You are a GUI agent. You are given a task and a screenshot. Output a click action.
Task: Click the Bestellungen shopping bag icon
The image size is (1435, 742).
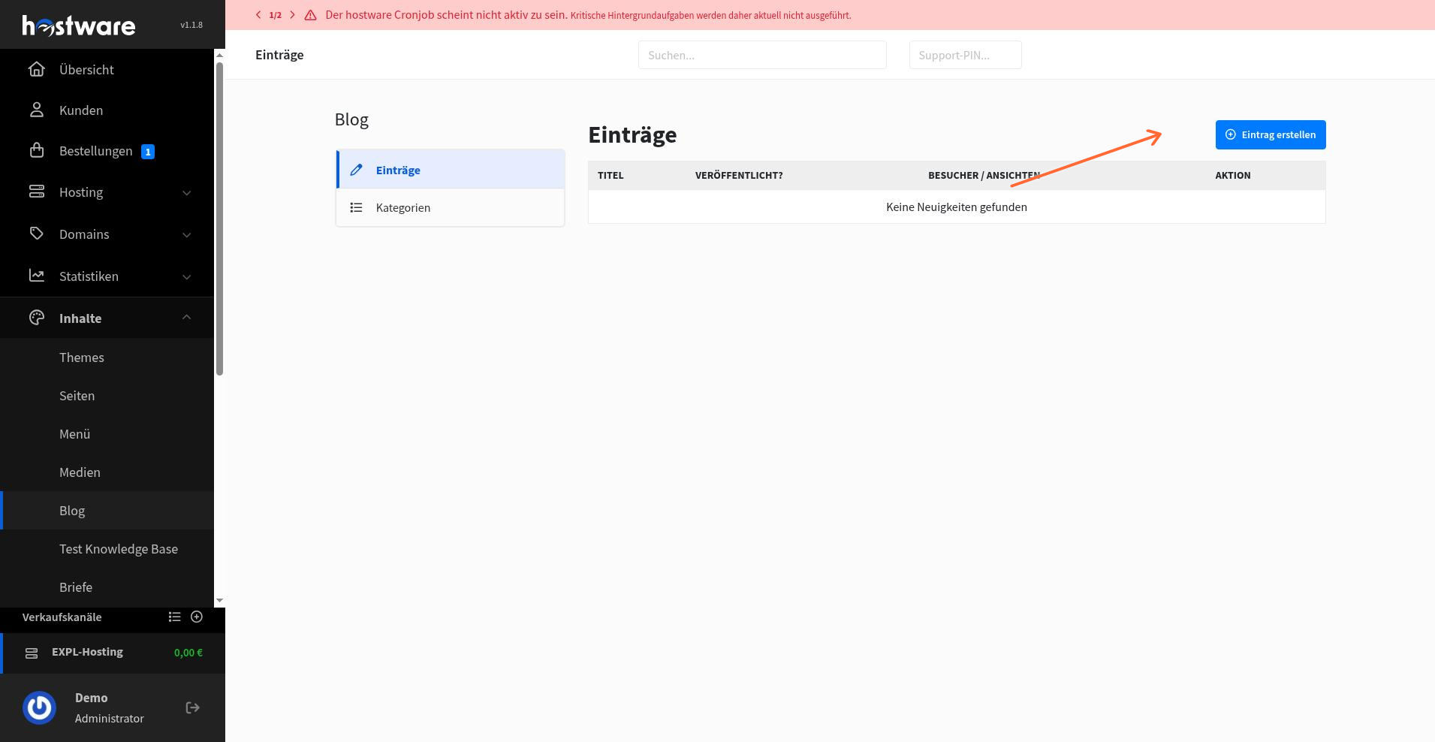pyautogui.click(x=36, y=150)
